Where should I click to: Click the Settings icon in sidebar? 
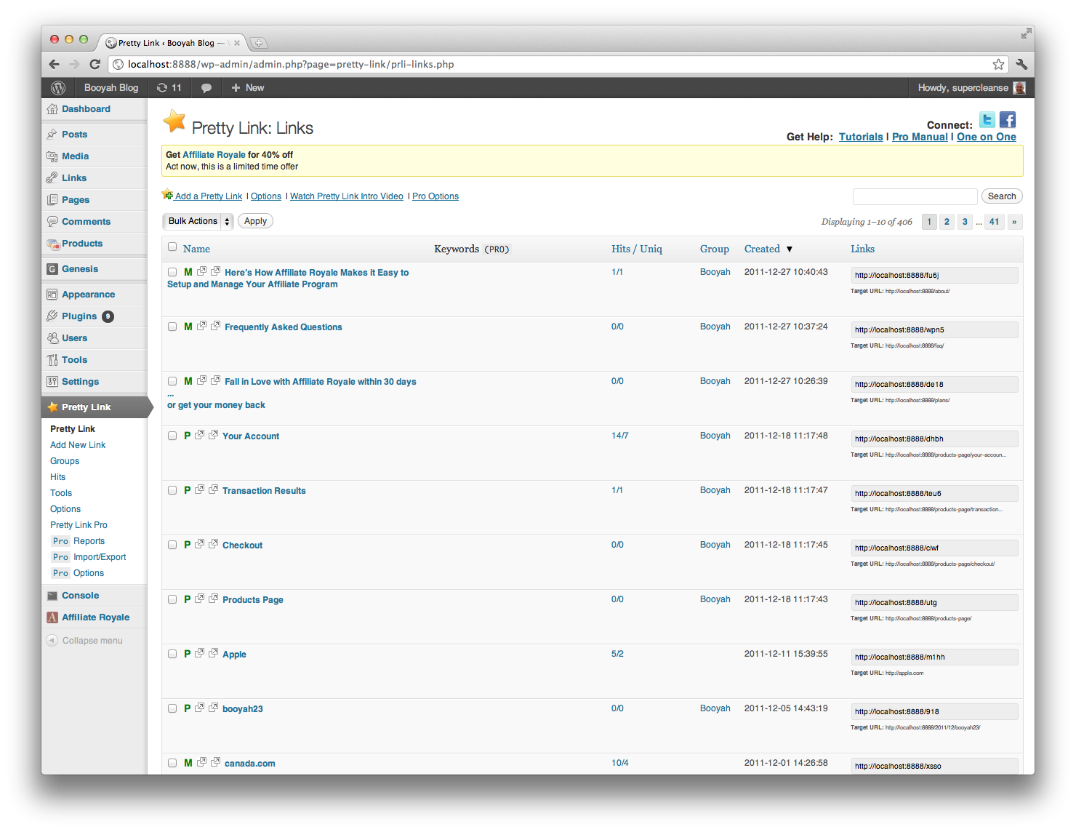click(52, 382)
